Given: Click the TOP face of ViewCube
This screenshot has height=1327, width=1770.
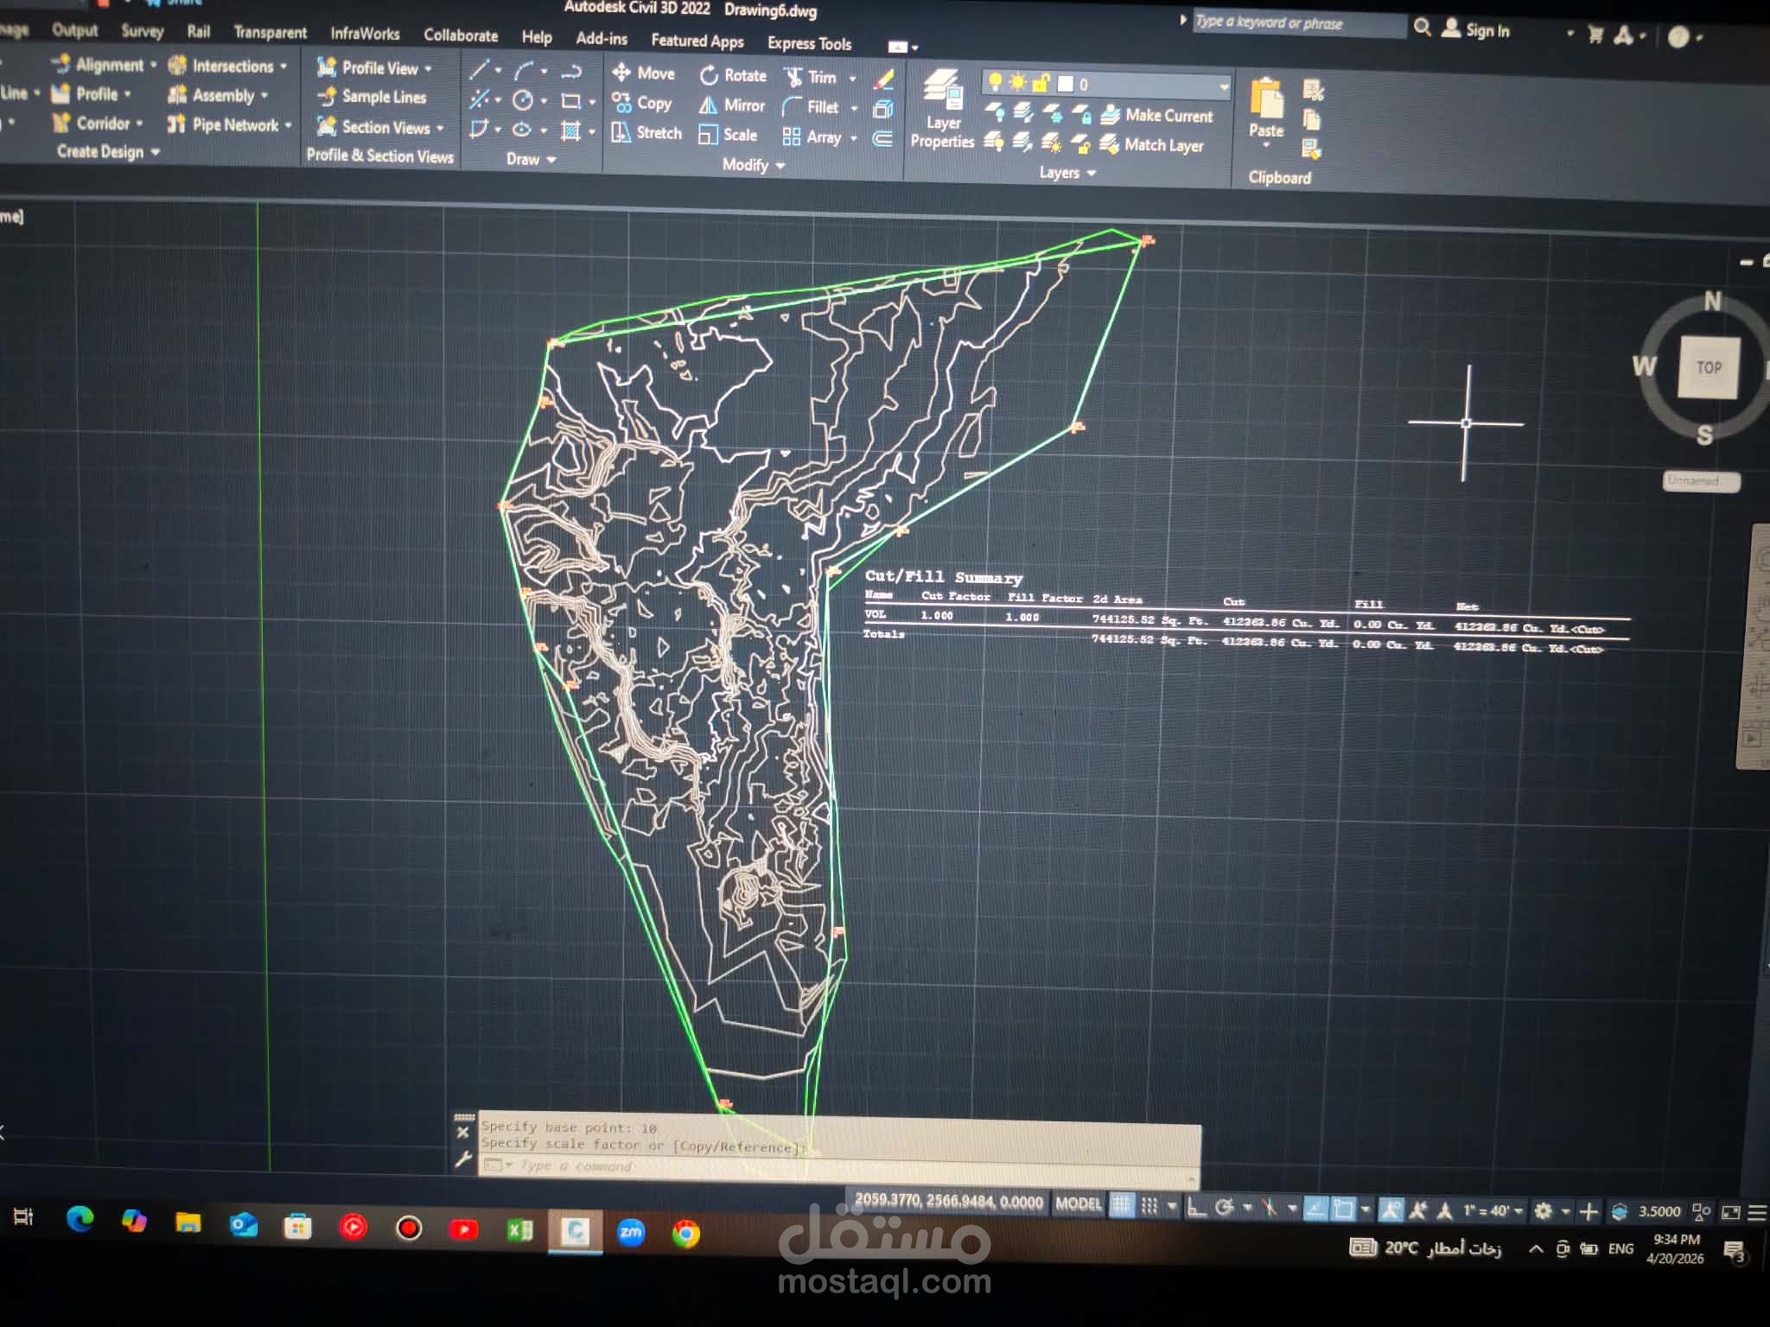Looking at the screenshot, I should click(1709, 367).
